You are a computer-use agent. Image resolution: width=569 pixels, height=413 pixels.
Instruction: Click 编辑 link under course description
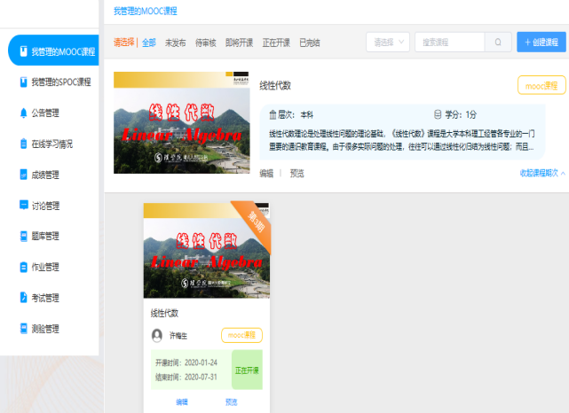(x=266, y=174)
